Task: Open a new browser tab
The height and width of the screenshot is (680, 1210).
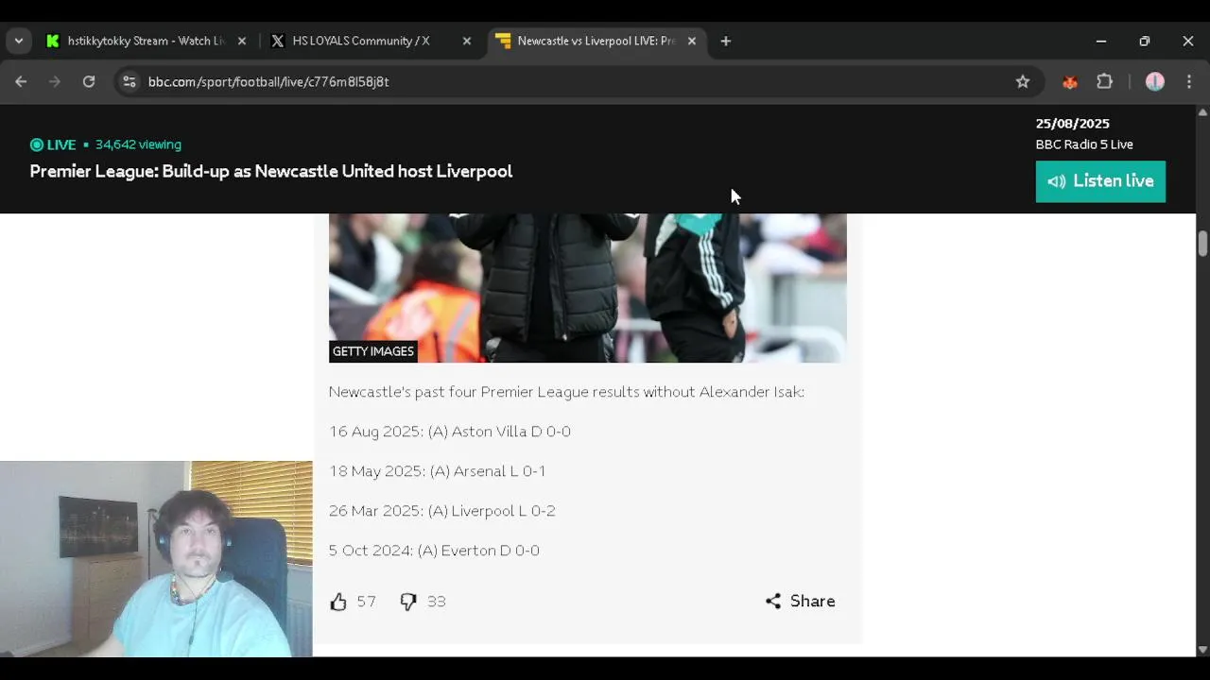Action: pyautogui.click(x=726, y=42)
